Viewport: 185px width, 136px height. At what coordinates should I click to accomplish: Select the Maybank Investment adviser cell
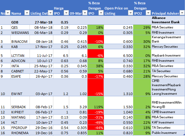tap(168, 53)
